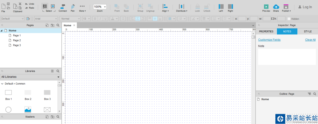Choose the intersected selection mode tool

[45, 6]
